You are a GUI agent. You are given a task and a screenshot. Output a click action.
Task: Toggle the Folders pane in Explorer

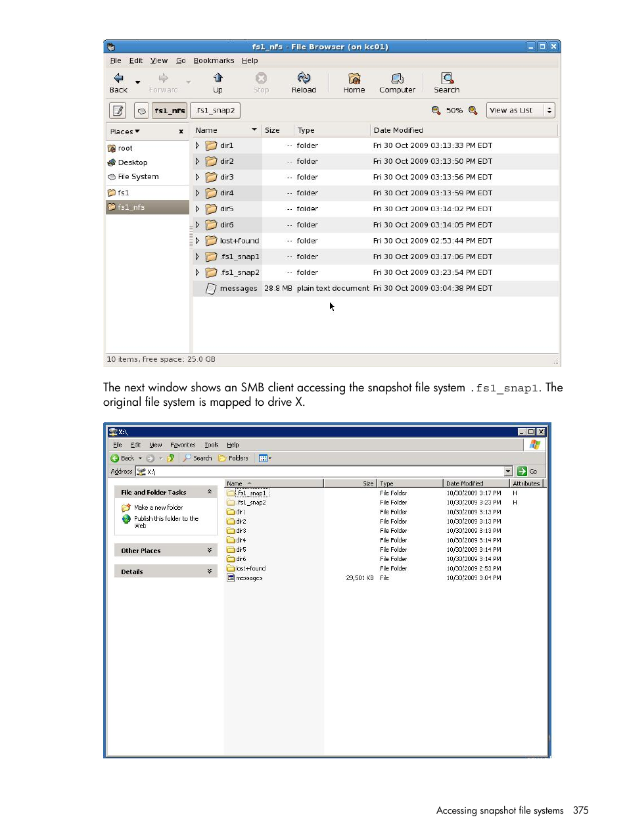233,458
